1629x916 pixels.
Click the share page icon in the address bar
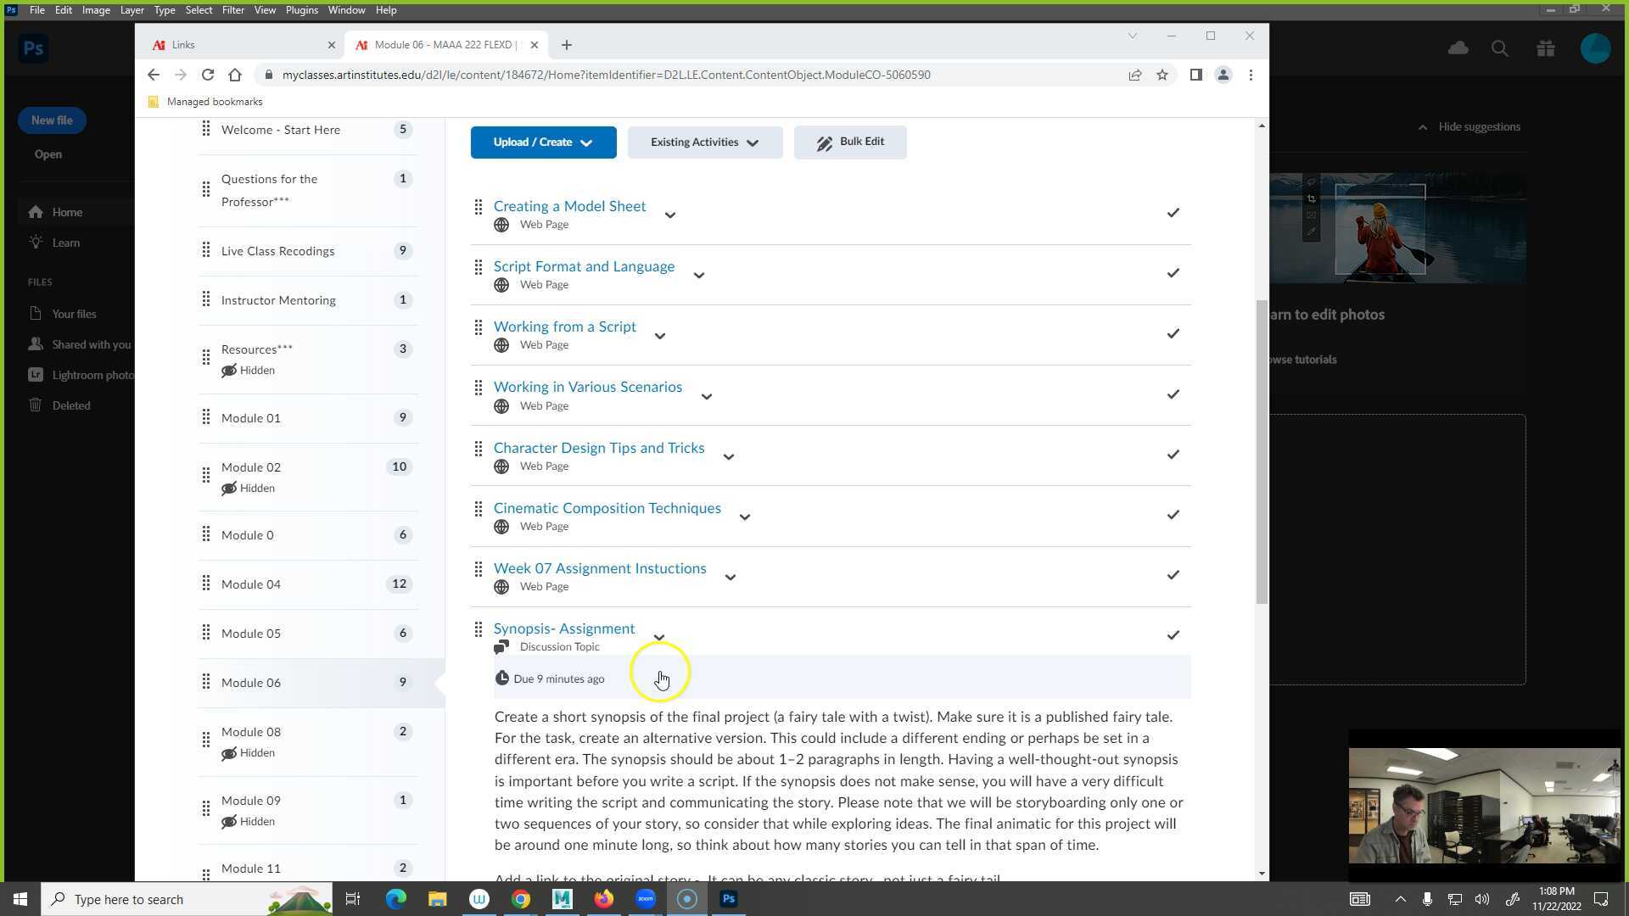[1134, 75]
